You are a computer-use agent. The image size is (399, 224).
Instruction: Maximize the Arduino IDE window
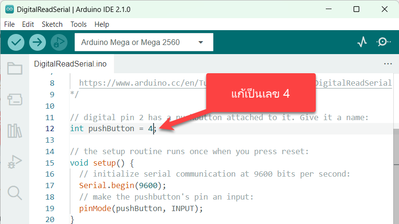pos(356,9)
